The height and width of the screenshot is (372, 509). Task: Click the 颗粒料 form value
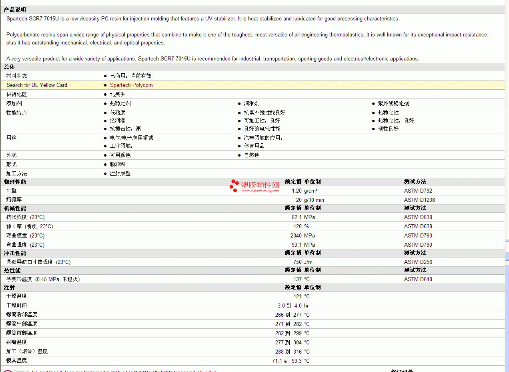pos(118,164)
